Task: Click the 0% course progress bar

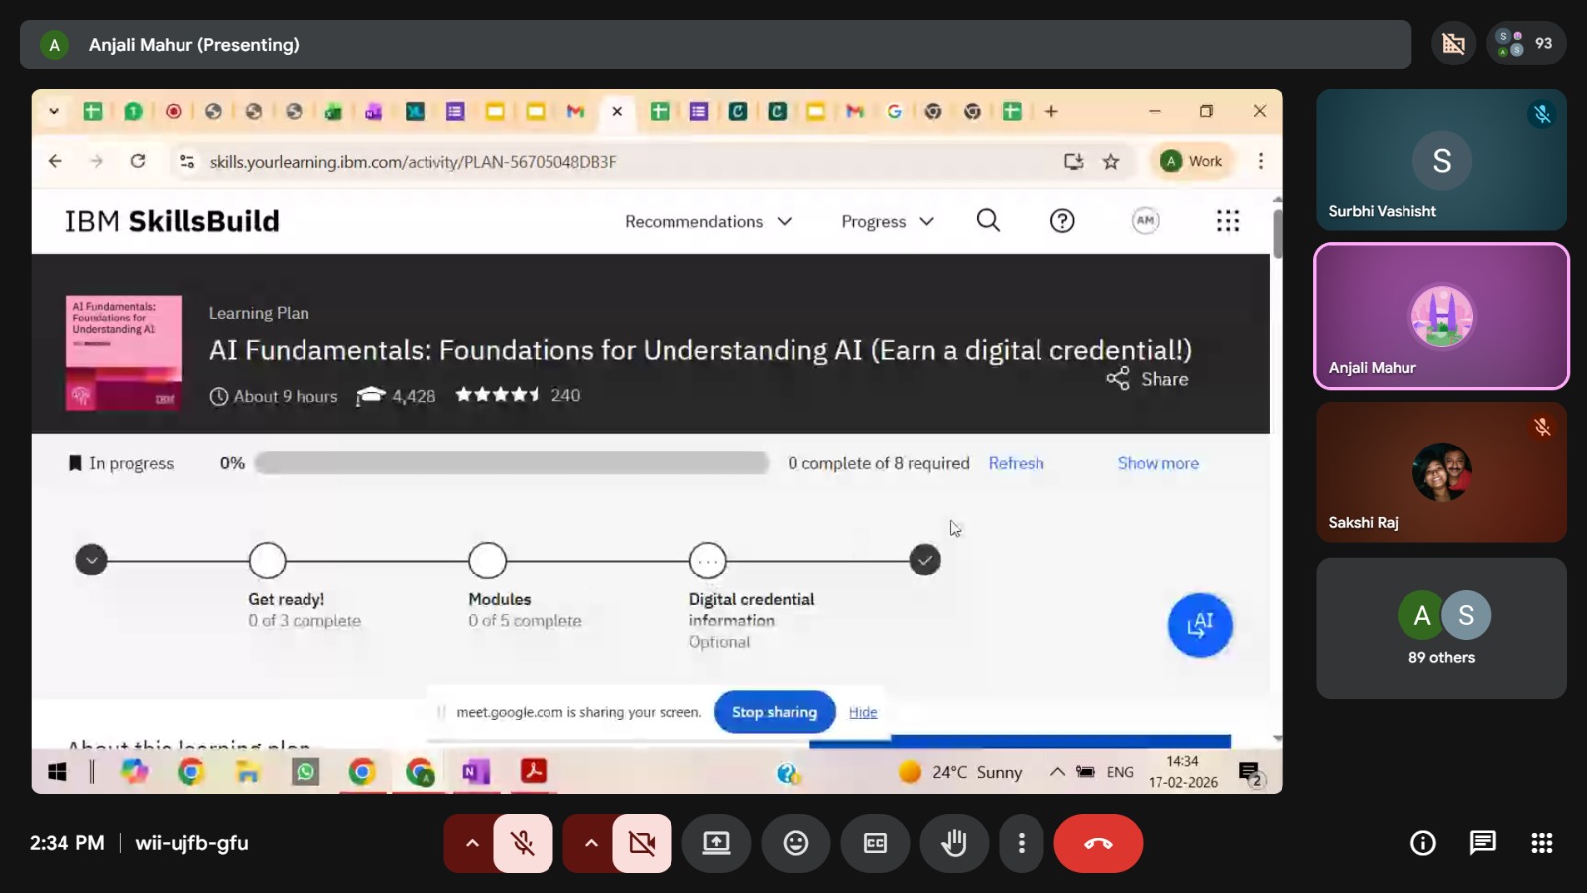Action: pyautogui.click(x=511, y=463)
